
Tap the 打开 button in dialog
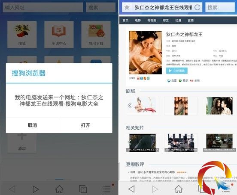click(x=85, y=125)
